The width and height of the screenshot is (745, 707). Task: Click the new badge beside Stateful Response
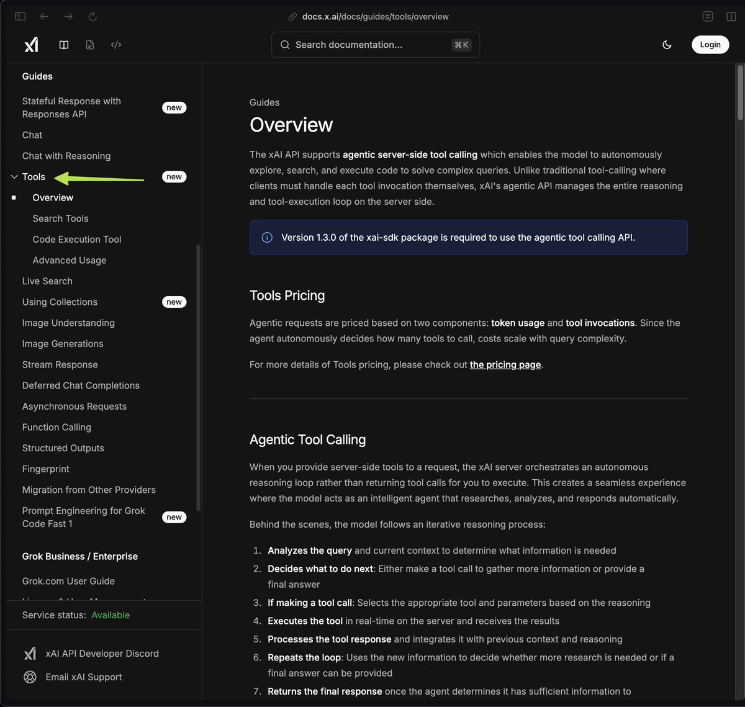click(174, 108)
